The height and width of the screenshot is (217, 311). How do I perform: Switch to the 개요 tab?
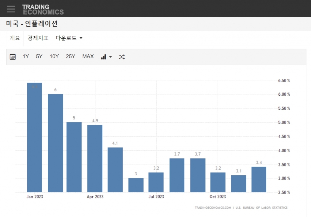(x=15, y=38)
